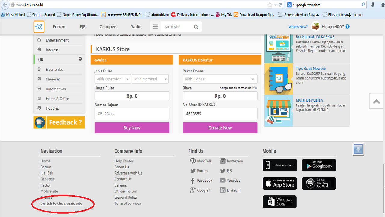Open browser downloads arrow icon

click(x=373, y=5)
